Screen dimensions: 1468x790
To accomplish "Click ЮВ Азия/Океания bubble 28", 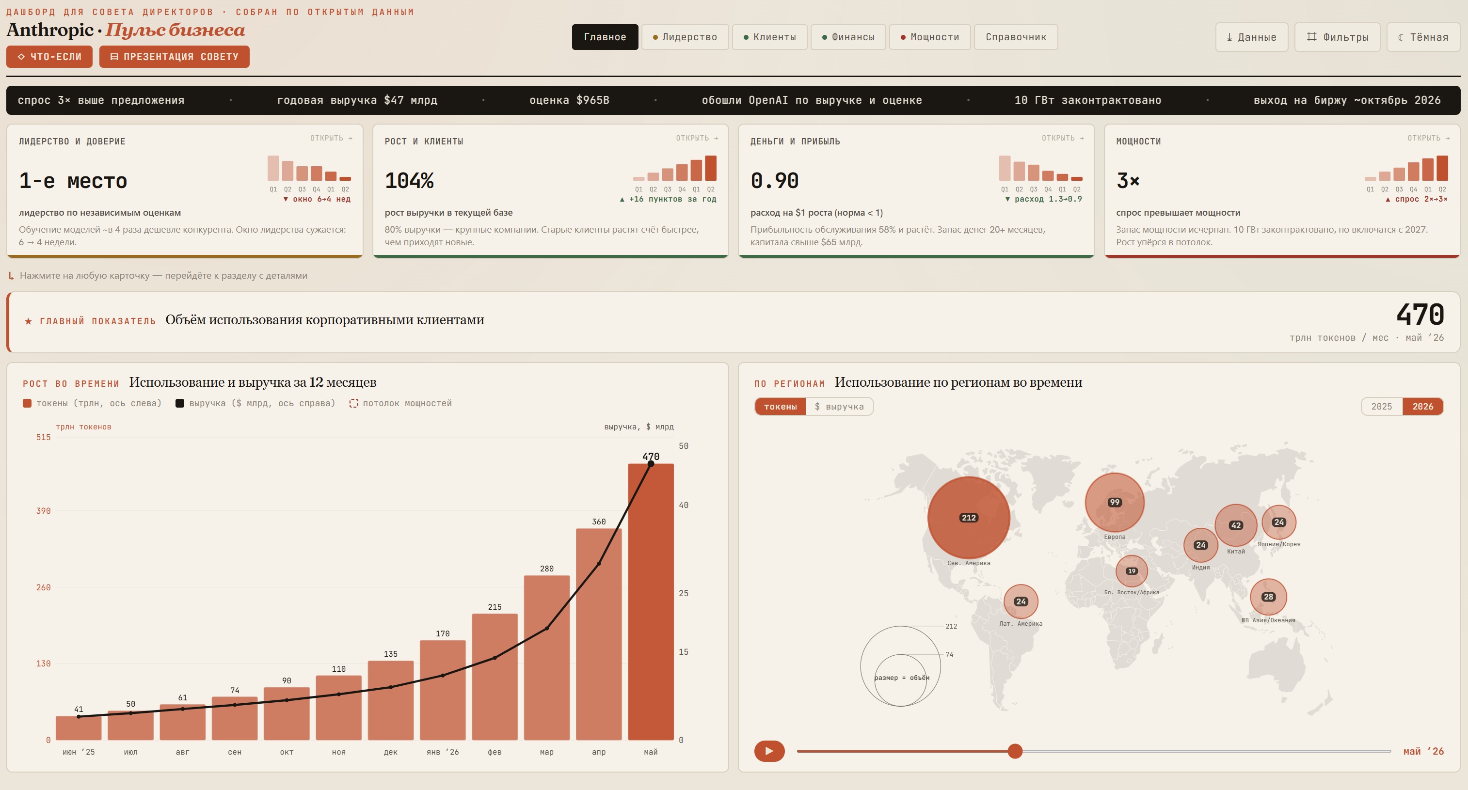I will (x=1268, y=596).
